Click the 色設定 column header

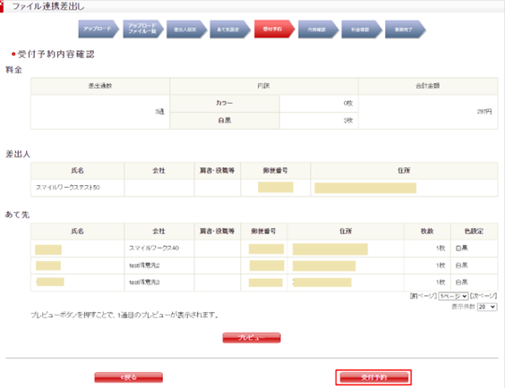[474, 232]
